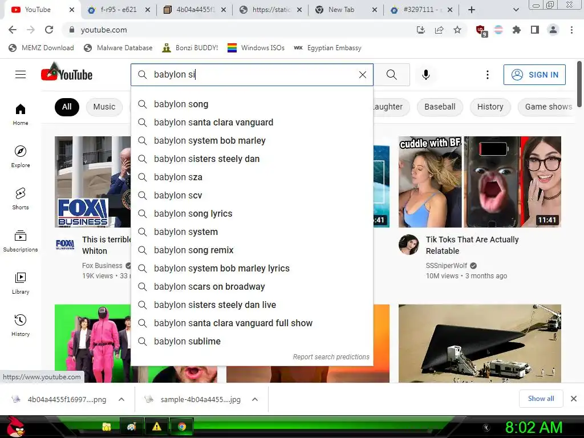Click the share page icon in address bar
The height and width of the screenshot is (438, 584).
tap(439, 30)
